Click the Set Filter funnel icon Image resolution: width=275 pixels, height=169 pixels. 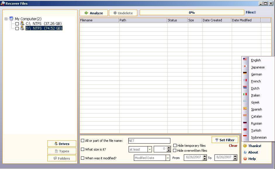point(217,140)
